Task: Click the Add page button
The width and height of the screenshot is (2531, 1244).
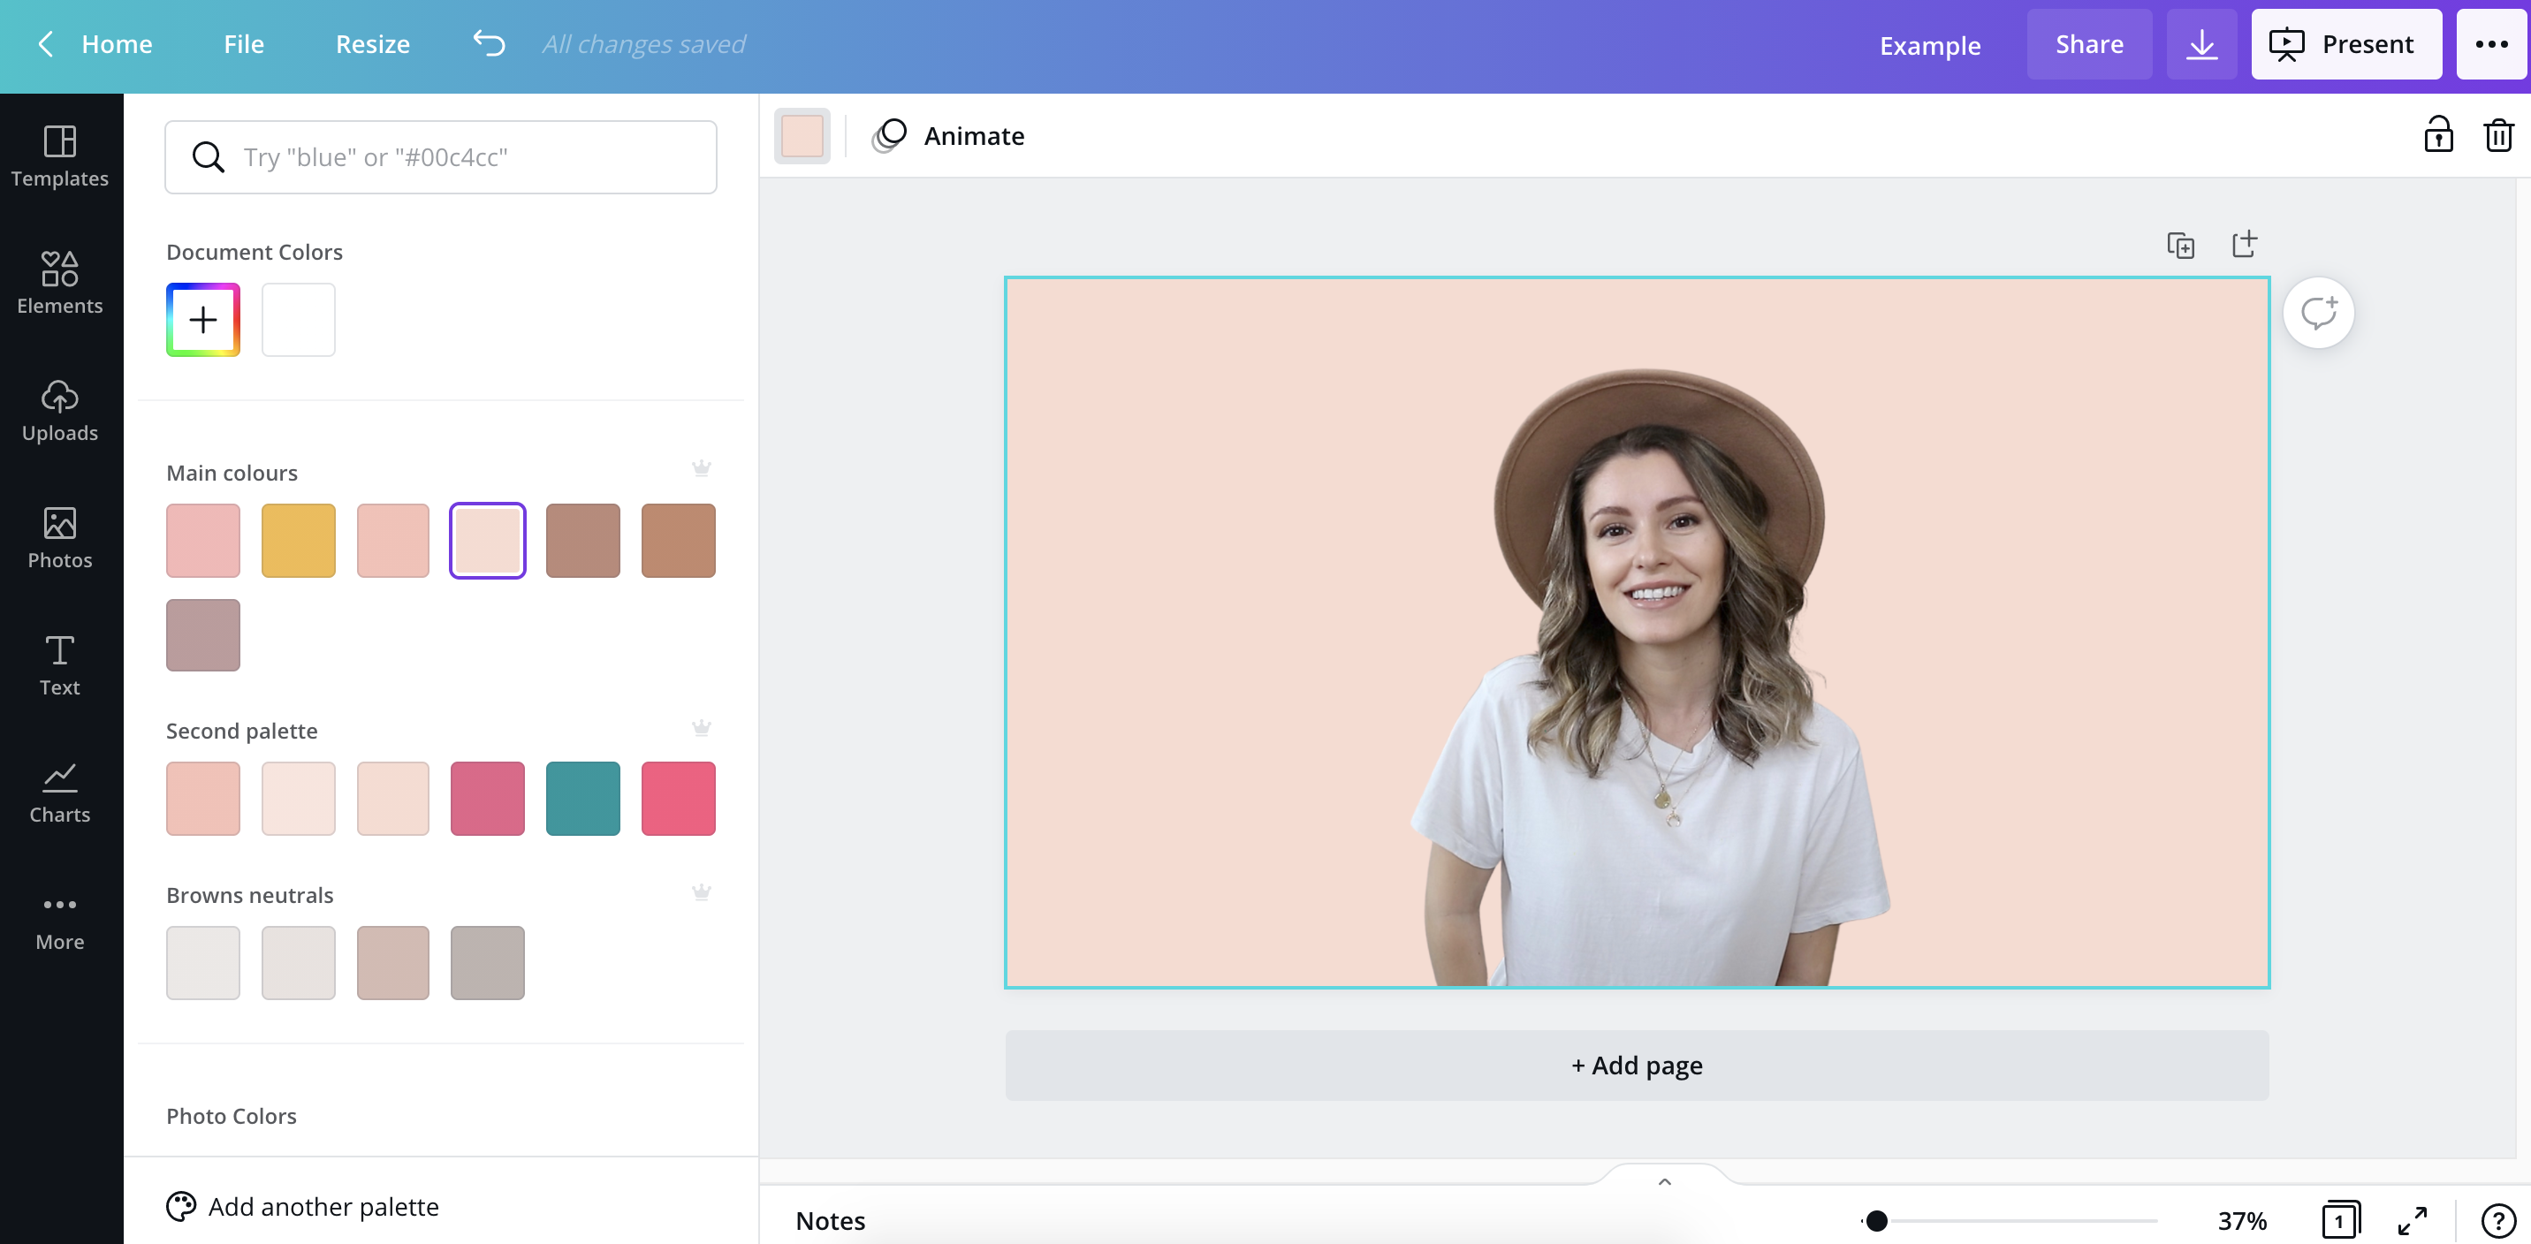Action: tap(1637, 1066)
